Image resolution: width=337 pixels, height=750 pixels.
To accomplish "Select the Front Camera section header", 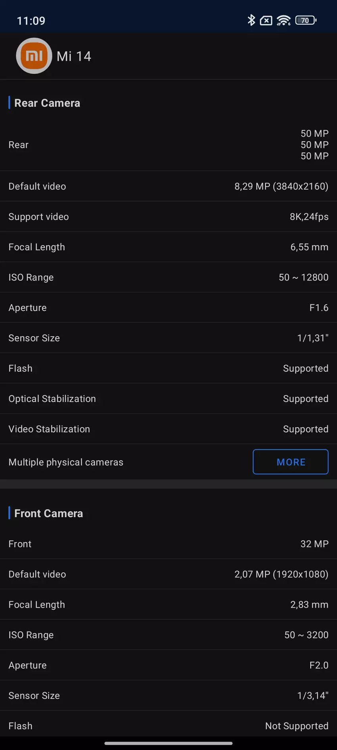I will [x=48, y=513].
